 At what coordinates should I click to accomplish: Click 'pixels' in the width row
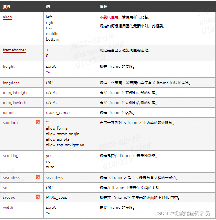[x=51, y=208]
